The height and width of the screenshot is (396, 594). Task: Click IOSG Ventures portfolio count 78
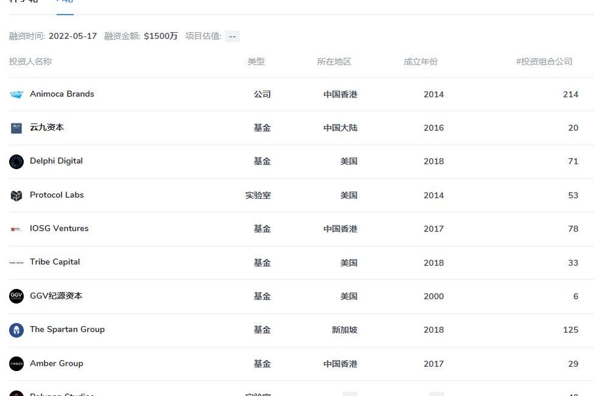573,229
